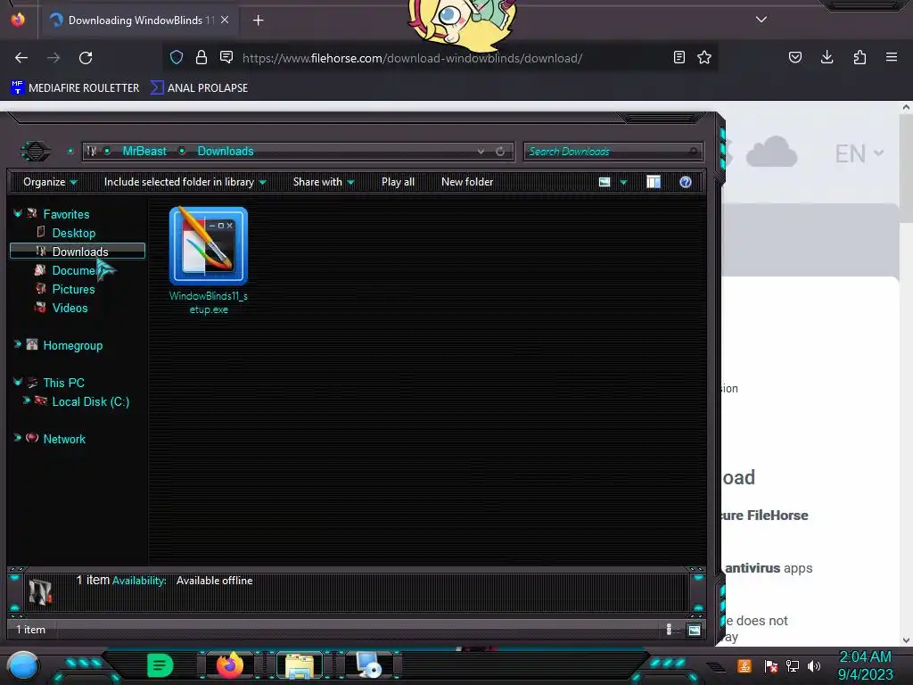Viewport: 913px width, 685px height.
Task: Open EN language dropdown on FileHorse
Action: (860, 153)
